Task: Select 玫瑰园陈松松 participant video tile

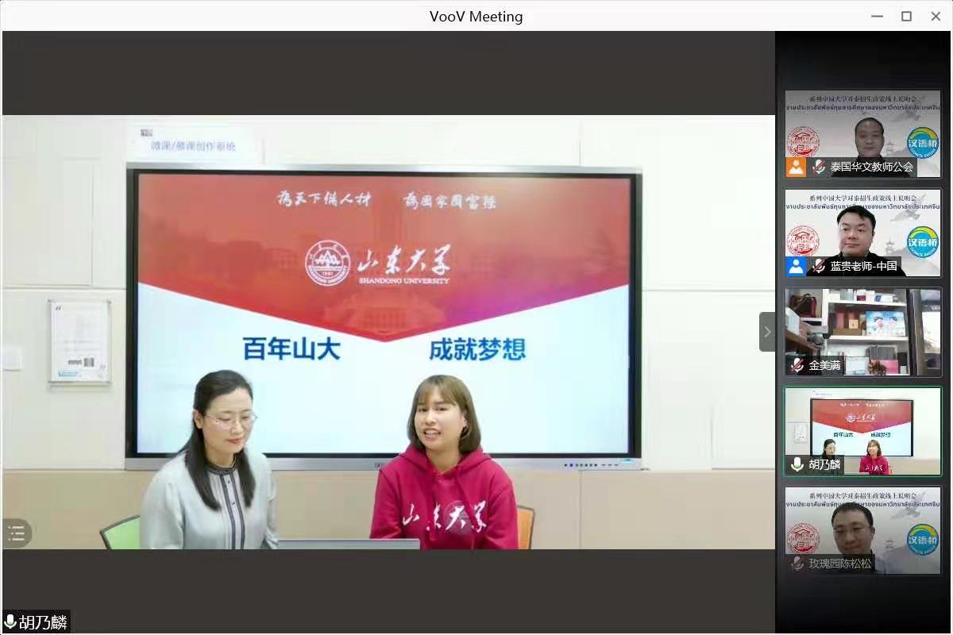Action: coord(862,530)
